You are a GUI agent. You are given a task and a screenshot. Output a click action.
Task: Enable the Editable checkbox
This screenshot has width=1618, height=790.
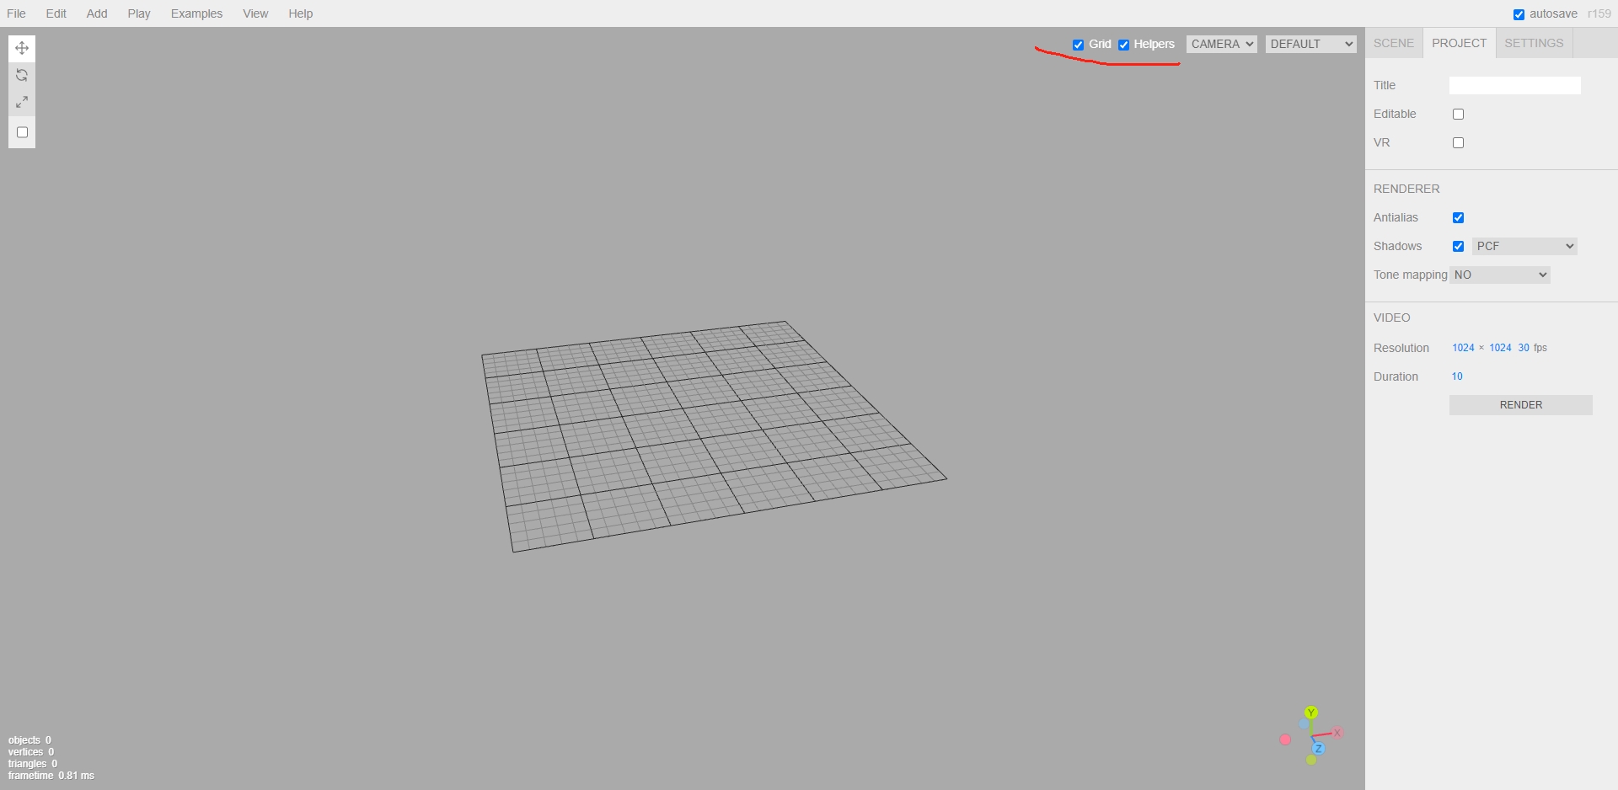coord(1458,114)
